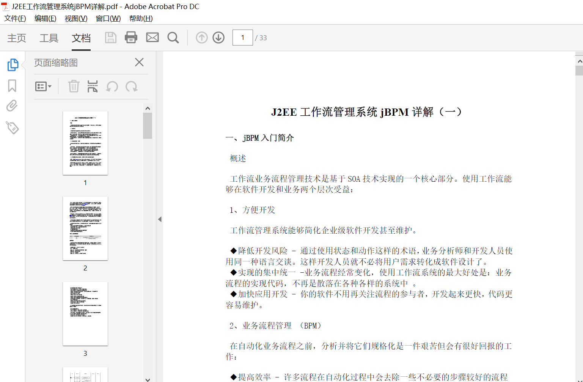This screenshot has width=583, height=382.
Task: Open the Attachments paperclip icon
Action: 12,106
